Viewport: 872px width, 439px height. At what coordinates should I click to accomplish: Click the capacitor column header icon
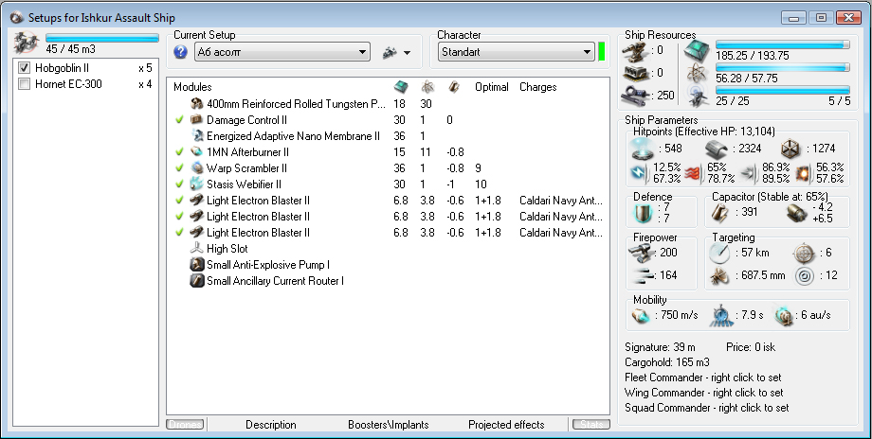click(x=454, y=87)
